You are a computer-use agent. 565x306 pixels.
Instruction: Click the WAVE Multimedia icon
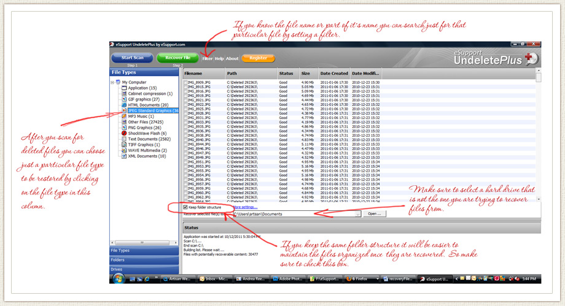point(124,150)
